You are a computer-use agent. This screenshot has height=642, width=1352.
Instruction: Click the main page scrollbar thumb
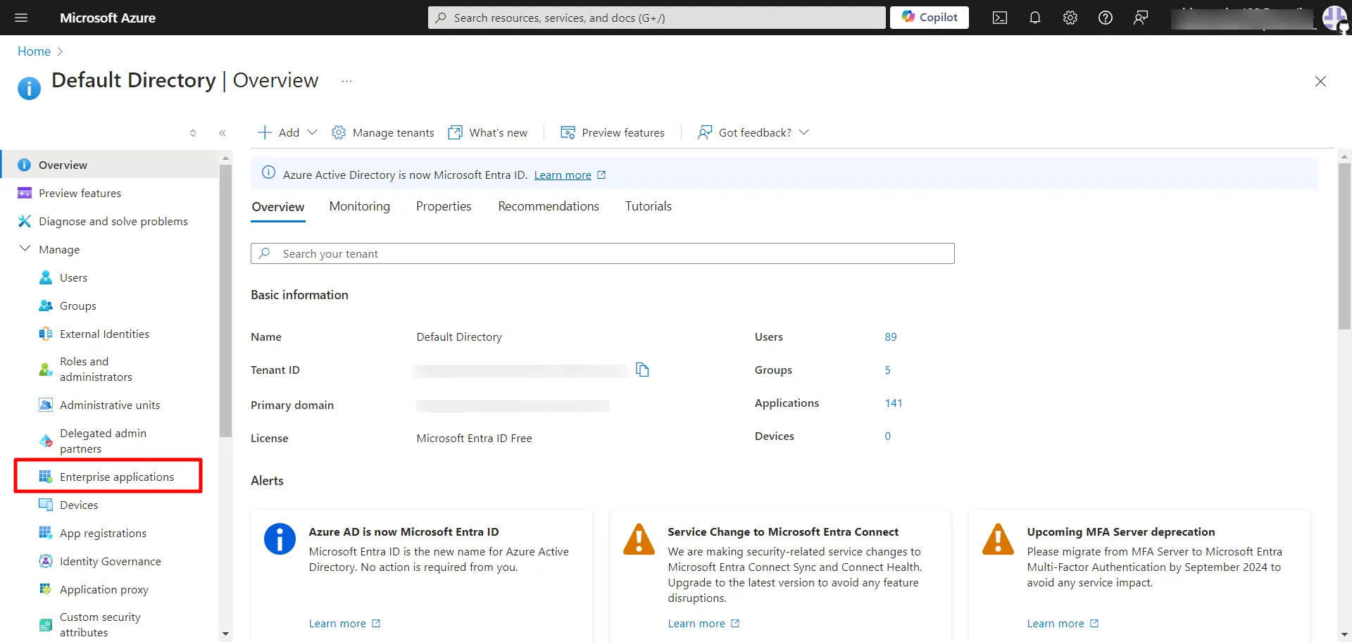pos(1344,246)
